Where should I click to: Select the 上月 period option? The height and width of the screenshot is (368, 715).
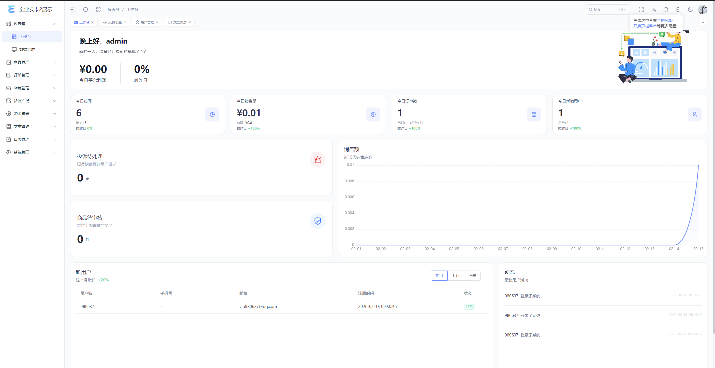click(x=456, y=276)
